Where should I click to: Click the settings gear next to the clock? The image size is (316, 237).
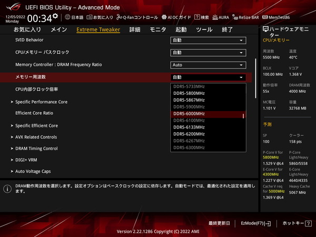pyautogui.click(x=55, y=16)
